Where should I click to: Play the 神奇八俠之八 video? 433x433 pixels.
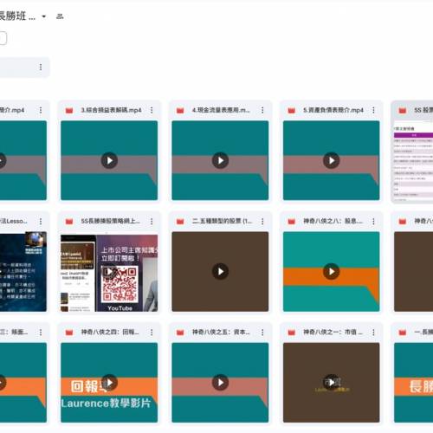pyautogui.click(x=332, y=271)
